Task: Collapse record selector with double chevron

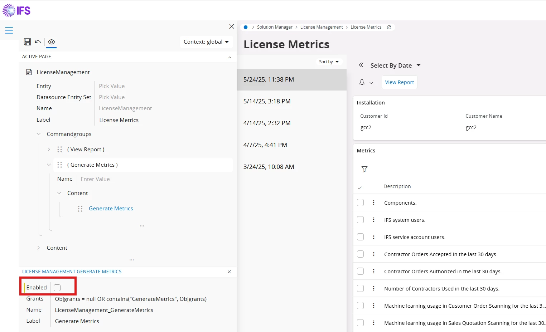Action: click(361, 65)
